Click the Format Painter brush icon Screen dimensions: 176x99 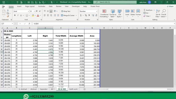8,16
